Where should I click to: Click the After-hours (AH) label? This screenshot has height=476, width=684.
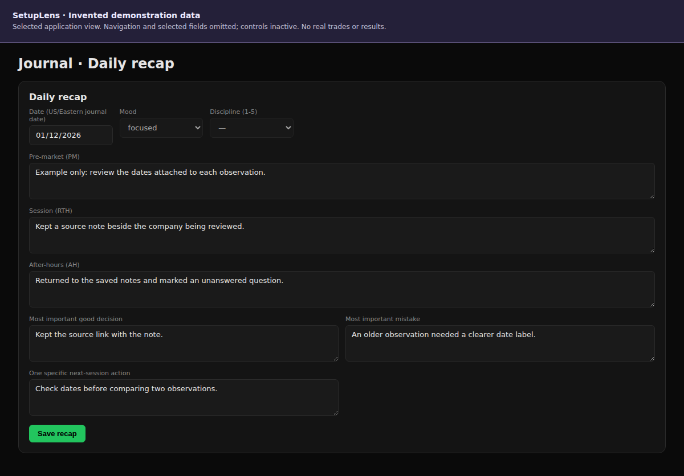(54, 265)
